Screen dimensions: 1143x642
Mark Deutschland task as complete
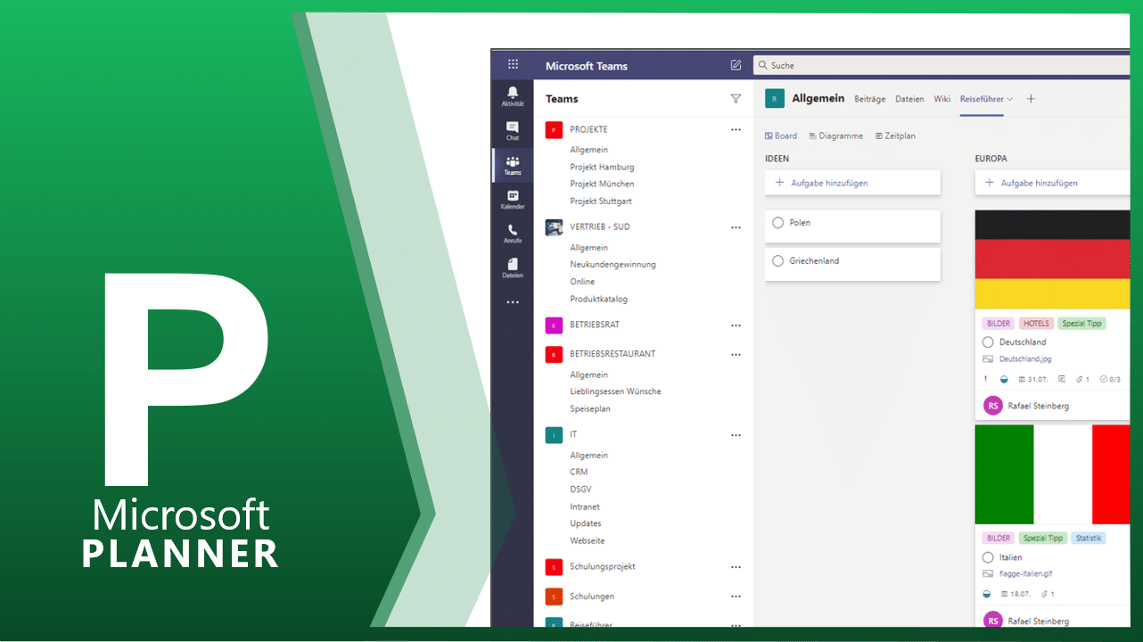tap(988, 342)
